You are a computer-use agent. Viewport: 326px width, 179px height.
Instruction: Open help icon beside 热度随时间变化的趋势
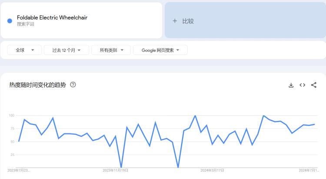(x=73, y=85)
